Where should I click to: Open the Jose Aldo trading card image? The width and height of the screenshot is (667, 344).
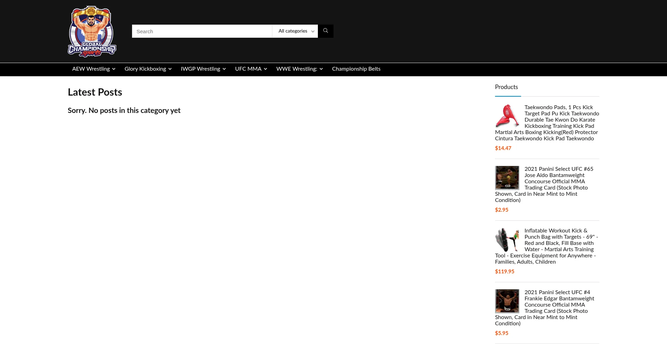point(507,178)
